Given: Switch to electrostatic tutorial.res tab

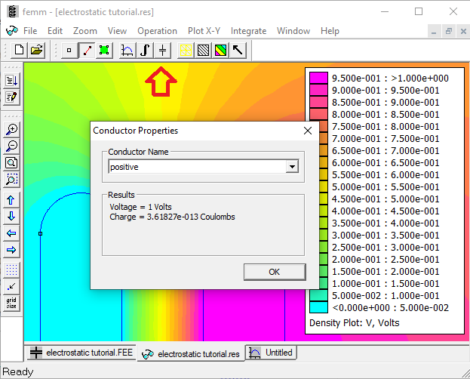Looking at the screenshot, I should tap(191, 354).
